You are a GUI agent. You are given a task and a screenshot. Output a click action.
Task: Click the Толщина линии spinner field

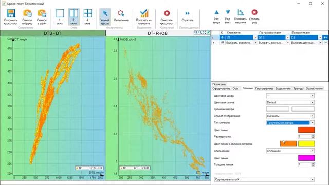tap(306, 164)
